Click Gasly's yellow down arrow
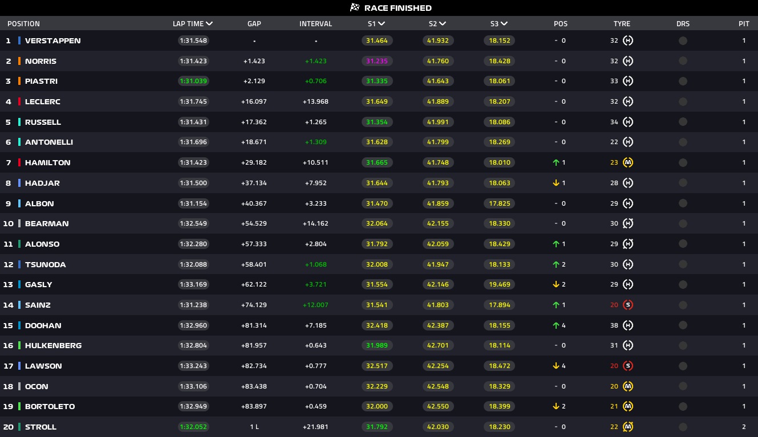Screen dimensions: 758x437 tap(556, 284)
